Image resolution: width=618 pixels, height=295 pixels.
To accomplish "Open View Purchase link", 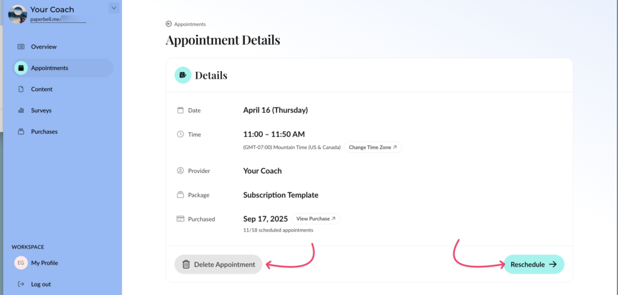I will click(x=316, y=219).
